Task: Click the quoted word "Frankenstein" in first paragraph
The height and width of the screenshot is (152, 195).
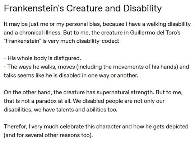Action: tap(22, 41)
